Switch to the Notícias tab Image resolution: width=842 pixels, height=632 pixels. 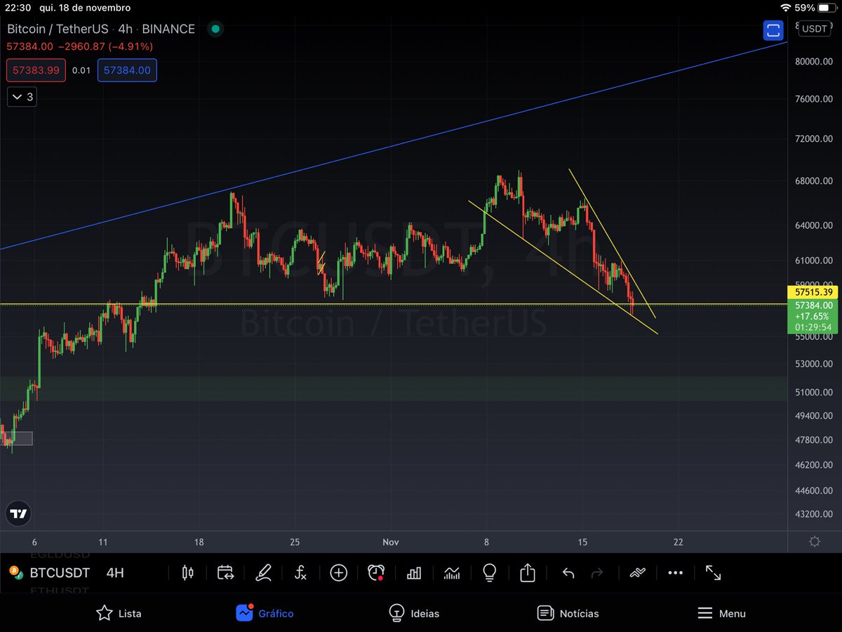tap(568, 613)
